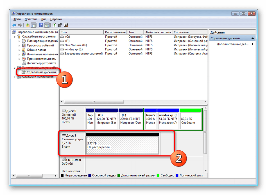Screen dimensions: 267x195
Task: Click the blue Help question mark icon
Action: [x=41, y=25]
